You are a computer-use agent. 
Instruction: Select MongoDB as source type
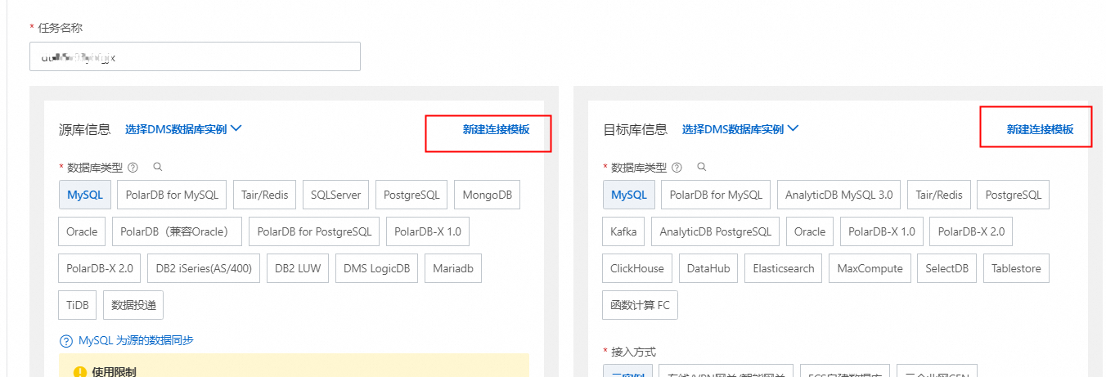(487, 195)
